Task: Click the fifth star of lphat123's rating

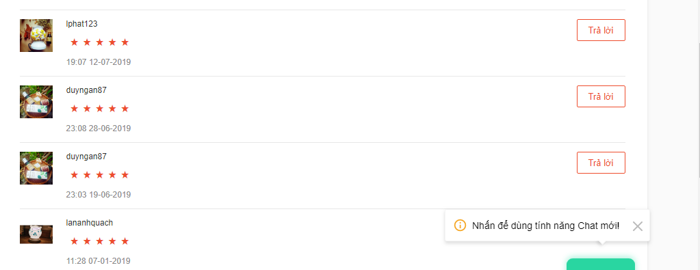Action: (x=125, y=42)
